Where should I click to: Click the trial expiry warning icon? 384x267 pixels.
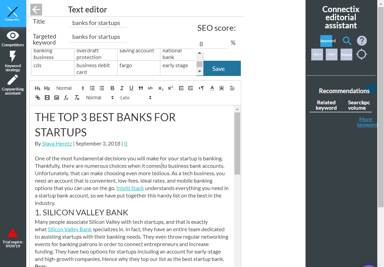12,233
